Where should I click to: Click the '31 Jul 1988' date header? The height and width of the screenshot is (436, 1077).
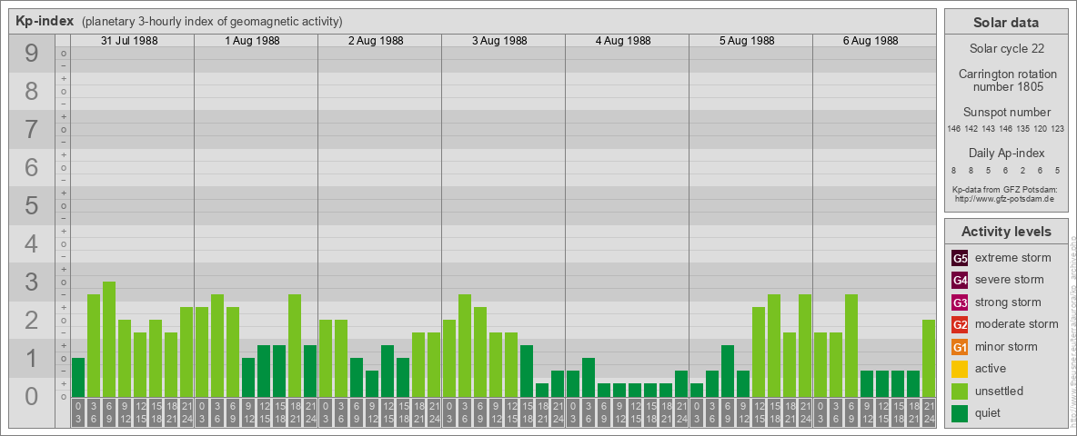point(129,41)
